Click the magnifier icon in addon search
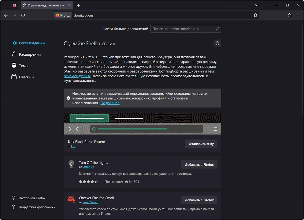This screenshot has height=220, width=304. 217,29
